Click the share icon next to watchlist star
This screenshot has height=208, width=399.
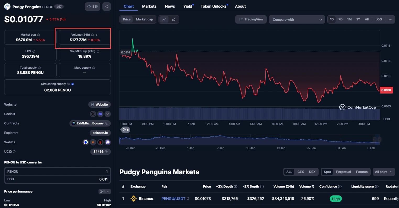(x=106, y=7)
